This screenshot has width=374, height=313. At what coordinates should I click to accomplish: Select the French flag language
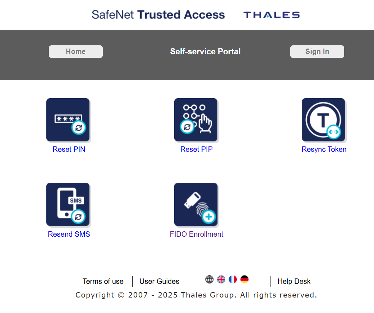pos(233,279)
